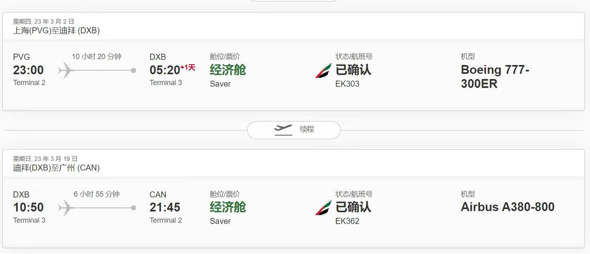Click the red +1天 next-day indicator

(188, 68)
